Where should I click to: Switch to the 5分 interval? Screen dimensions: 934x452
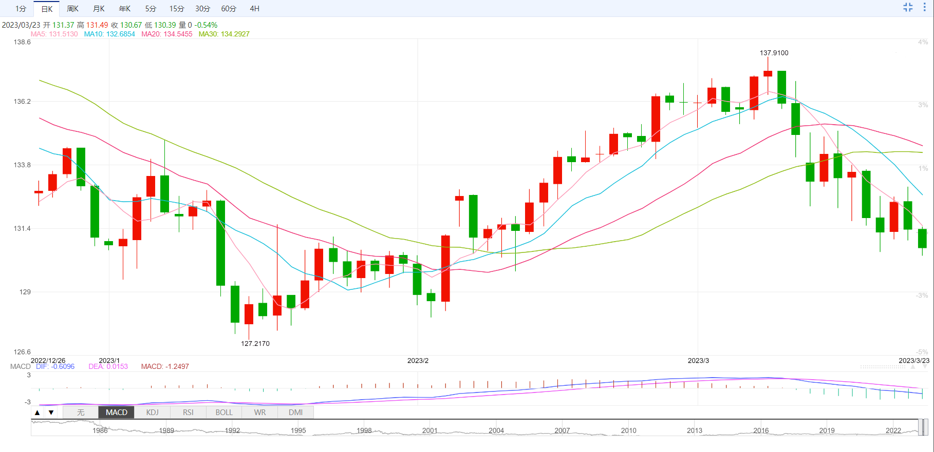[x=151, y=9]
